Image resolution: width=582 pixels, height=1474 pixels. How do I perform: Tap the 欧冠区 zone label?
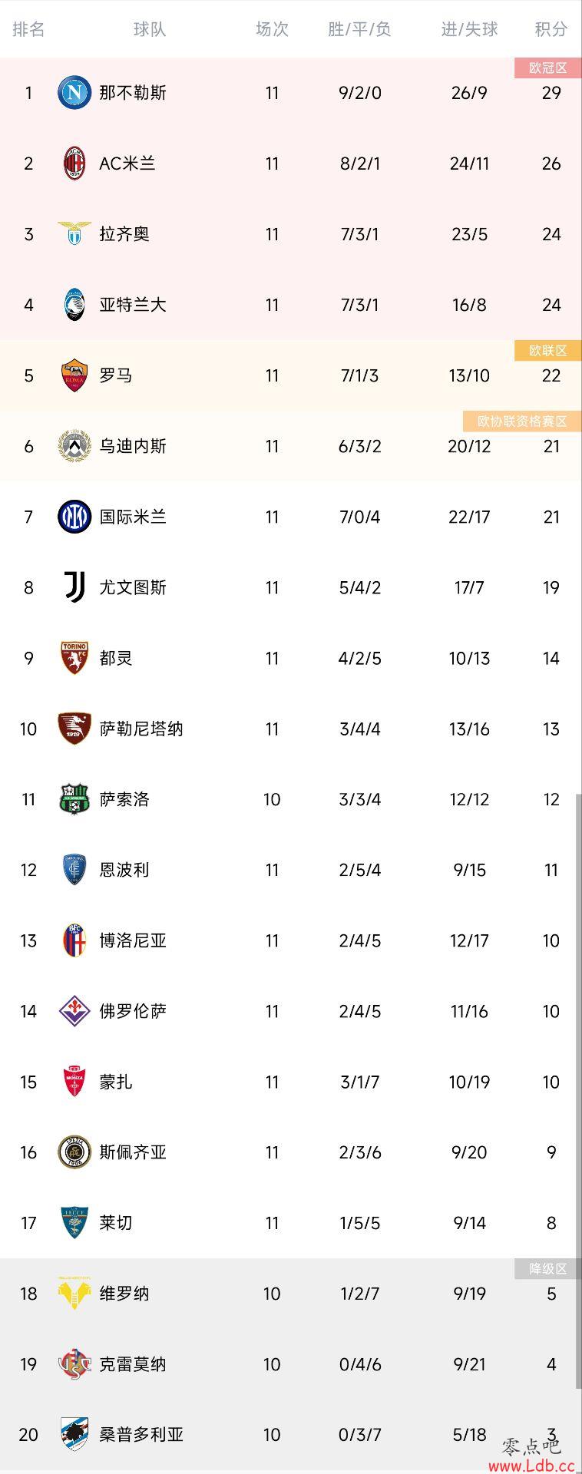[x=548, y=68]
